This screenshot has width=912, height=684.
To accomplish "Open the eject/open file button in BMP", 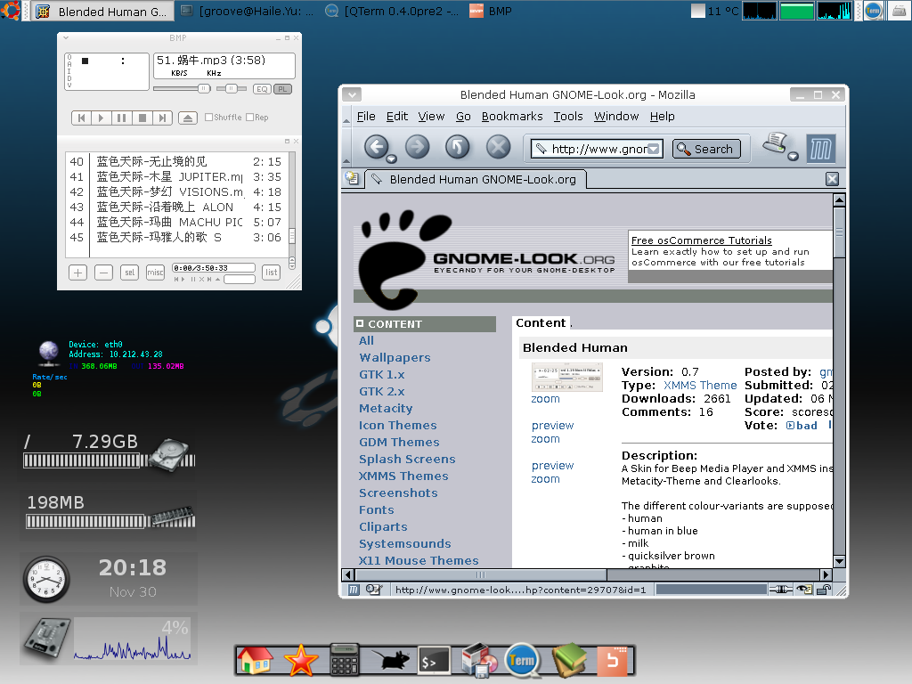I will click(x=187, y=118).
